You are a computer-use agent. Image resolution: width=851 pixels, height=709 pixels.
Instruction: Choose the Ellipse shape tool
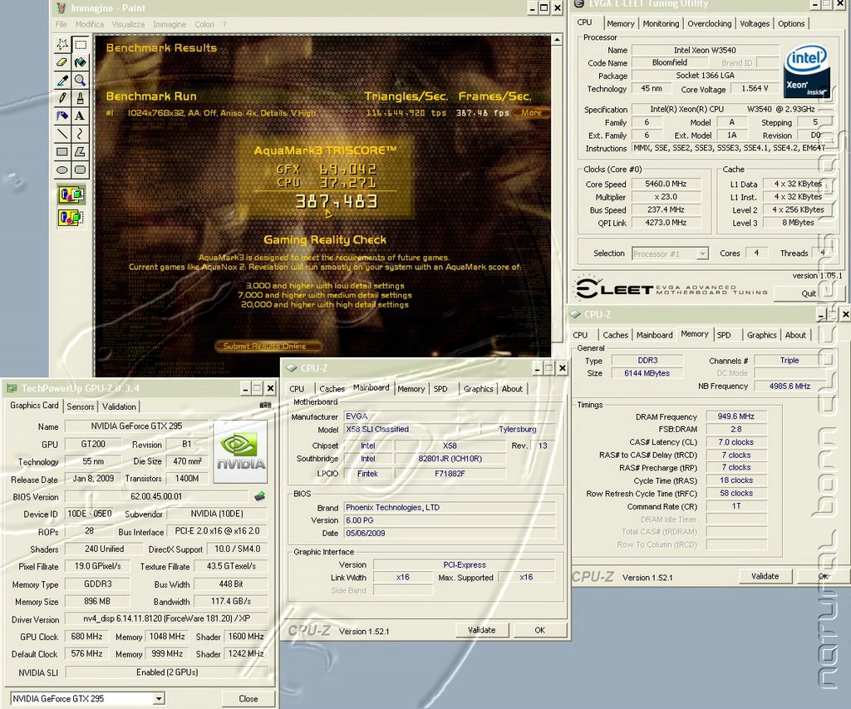(62, 170)
